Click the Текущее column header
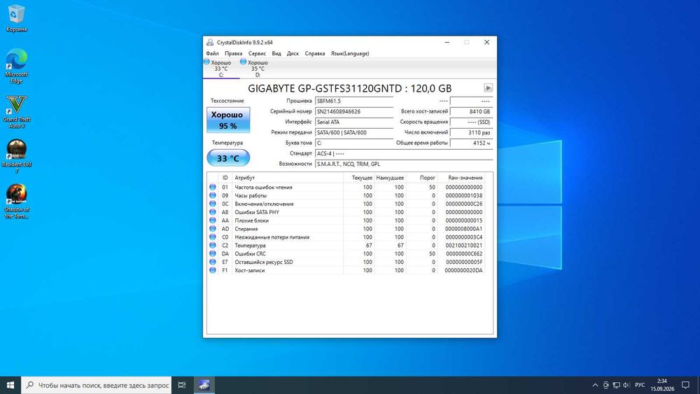 359,178
